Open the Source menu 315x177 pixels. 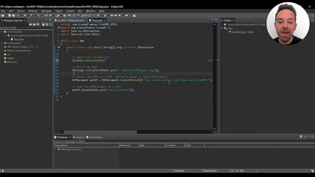(x=21, y=11)
